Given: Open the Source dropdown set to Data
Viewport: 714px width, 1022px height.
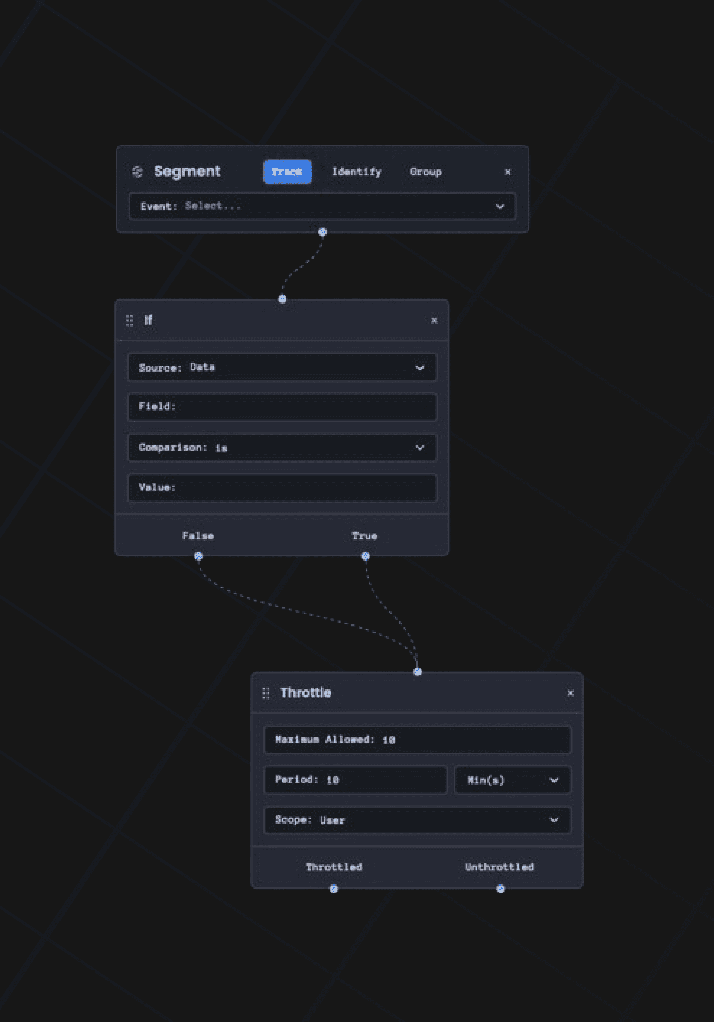Looking at the screenshot, I should click(282, 368).
